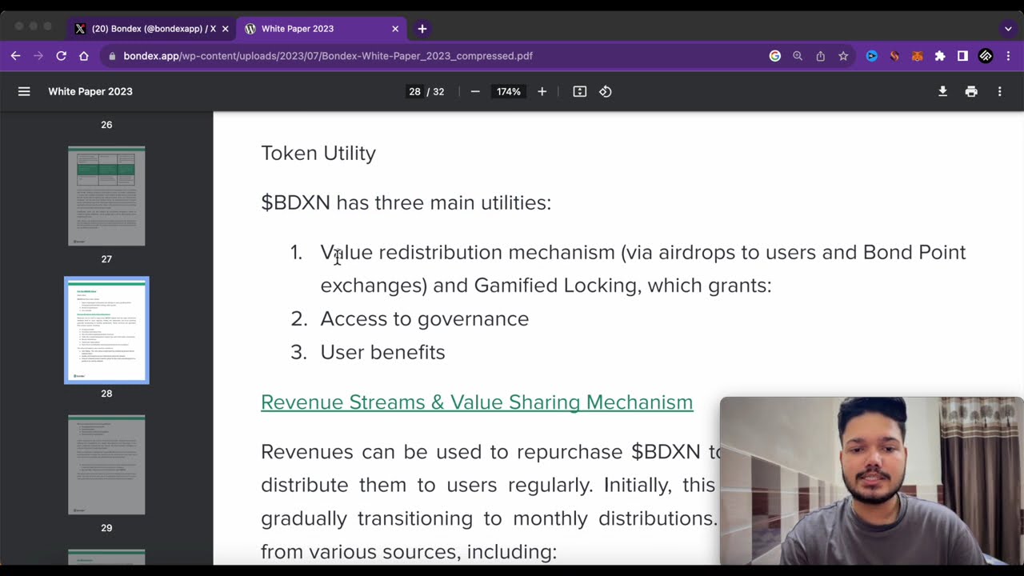Go back to the previous page
The image size is (1024, 576).
[x=15, y=56]
